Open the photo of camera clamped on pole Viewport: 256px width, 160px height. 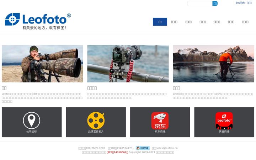[x=128, y=64]
